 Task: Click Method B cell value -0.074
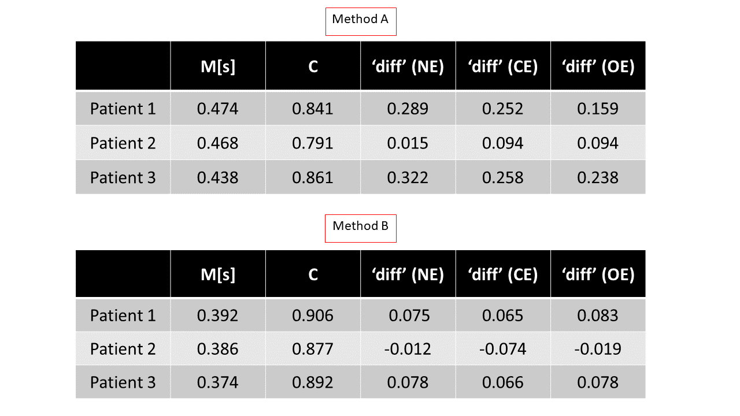coord(502,349)
